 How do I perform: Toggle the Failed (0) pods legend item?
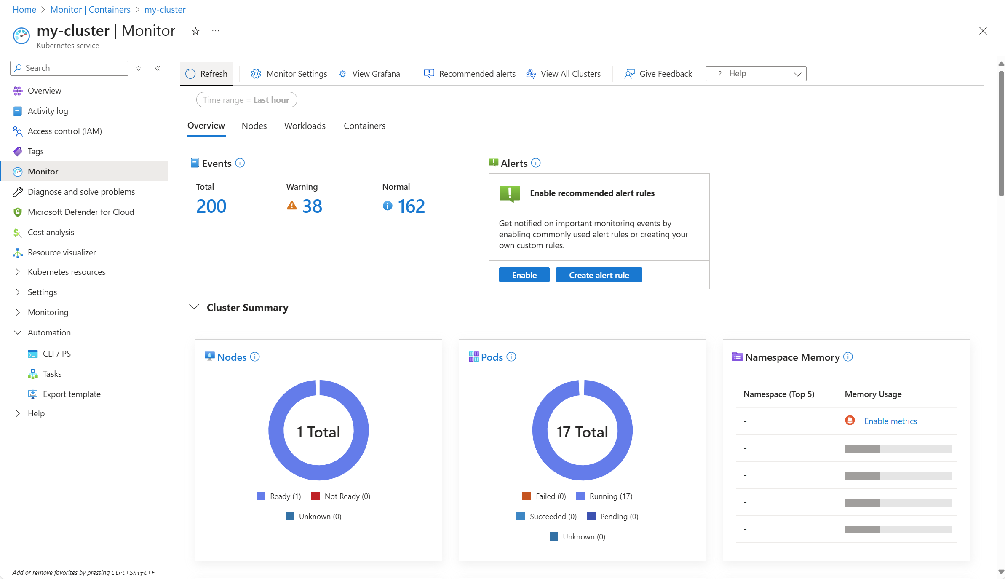[544, 496]
